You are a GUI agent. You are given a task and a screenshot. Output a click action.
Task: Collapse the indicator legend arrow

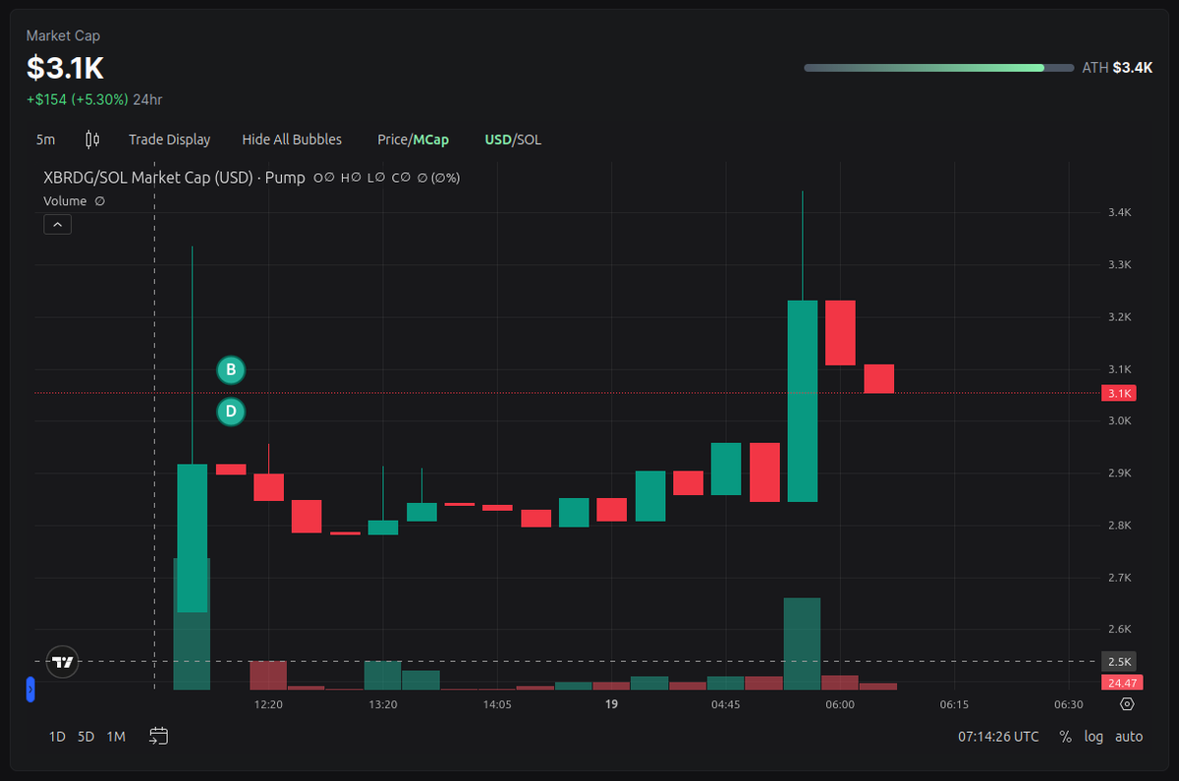(57, 225)
